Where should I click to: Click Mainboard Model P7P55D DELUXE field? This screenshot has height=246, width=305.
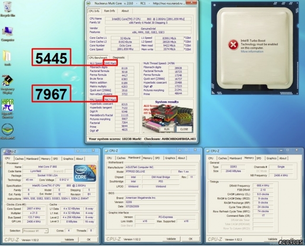tap(147, 172)
